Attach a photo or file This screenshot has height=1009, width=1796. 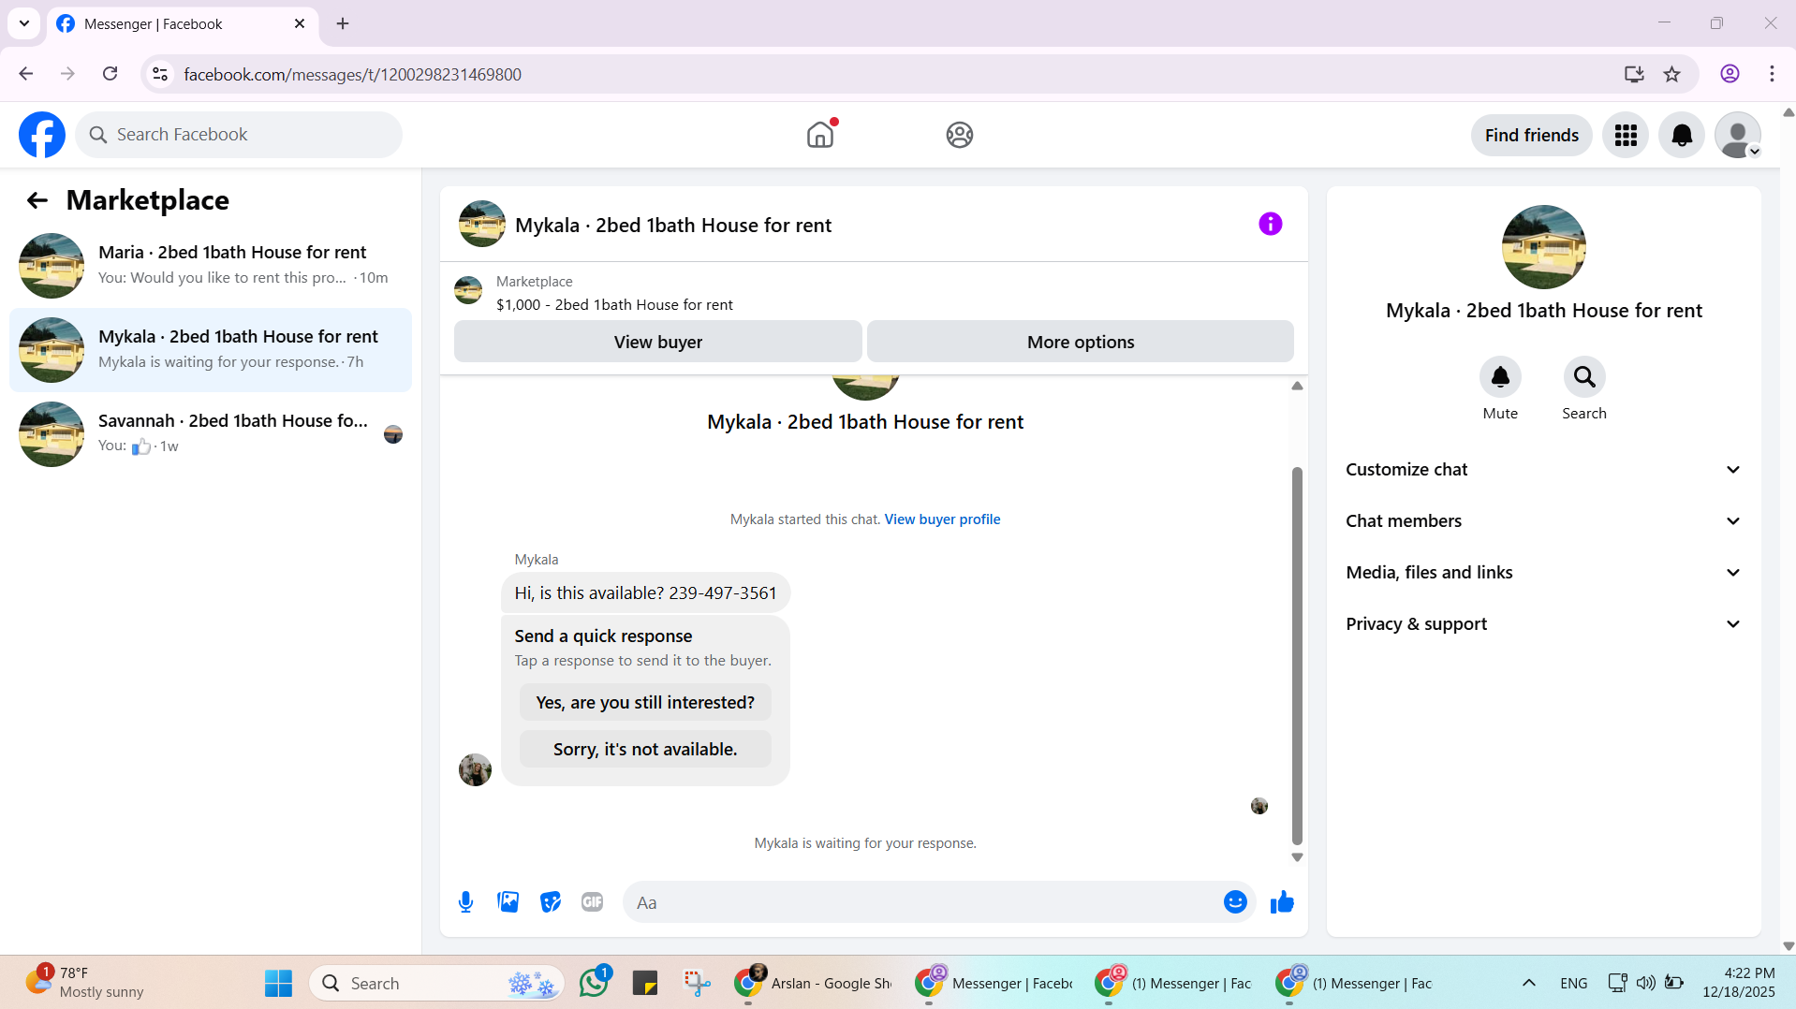pyautogui.click(x=508, y=902)
